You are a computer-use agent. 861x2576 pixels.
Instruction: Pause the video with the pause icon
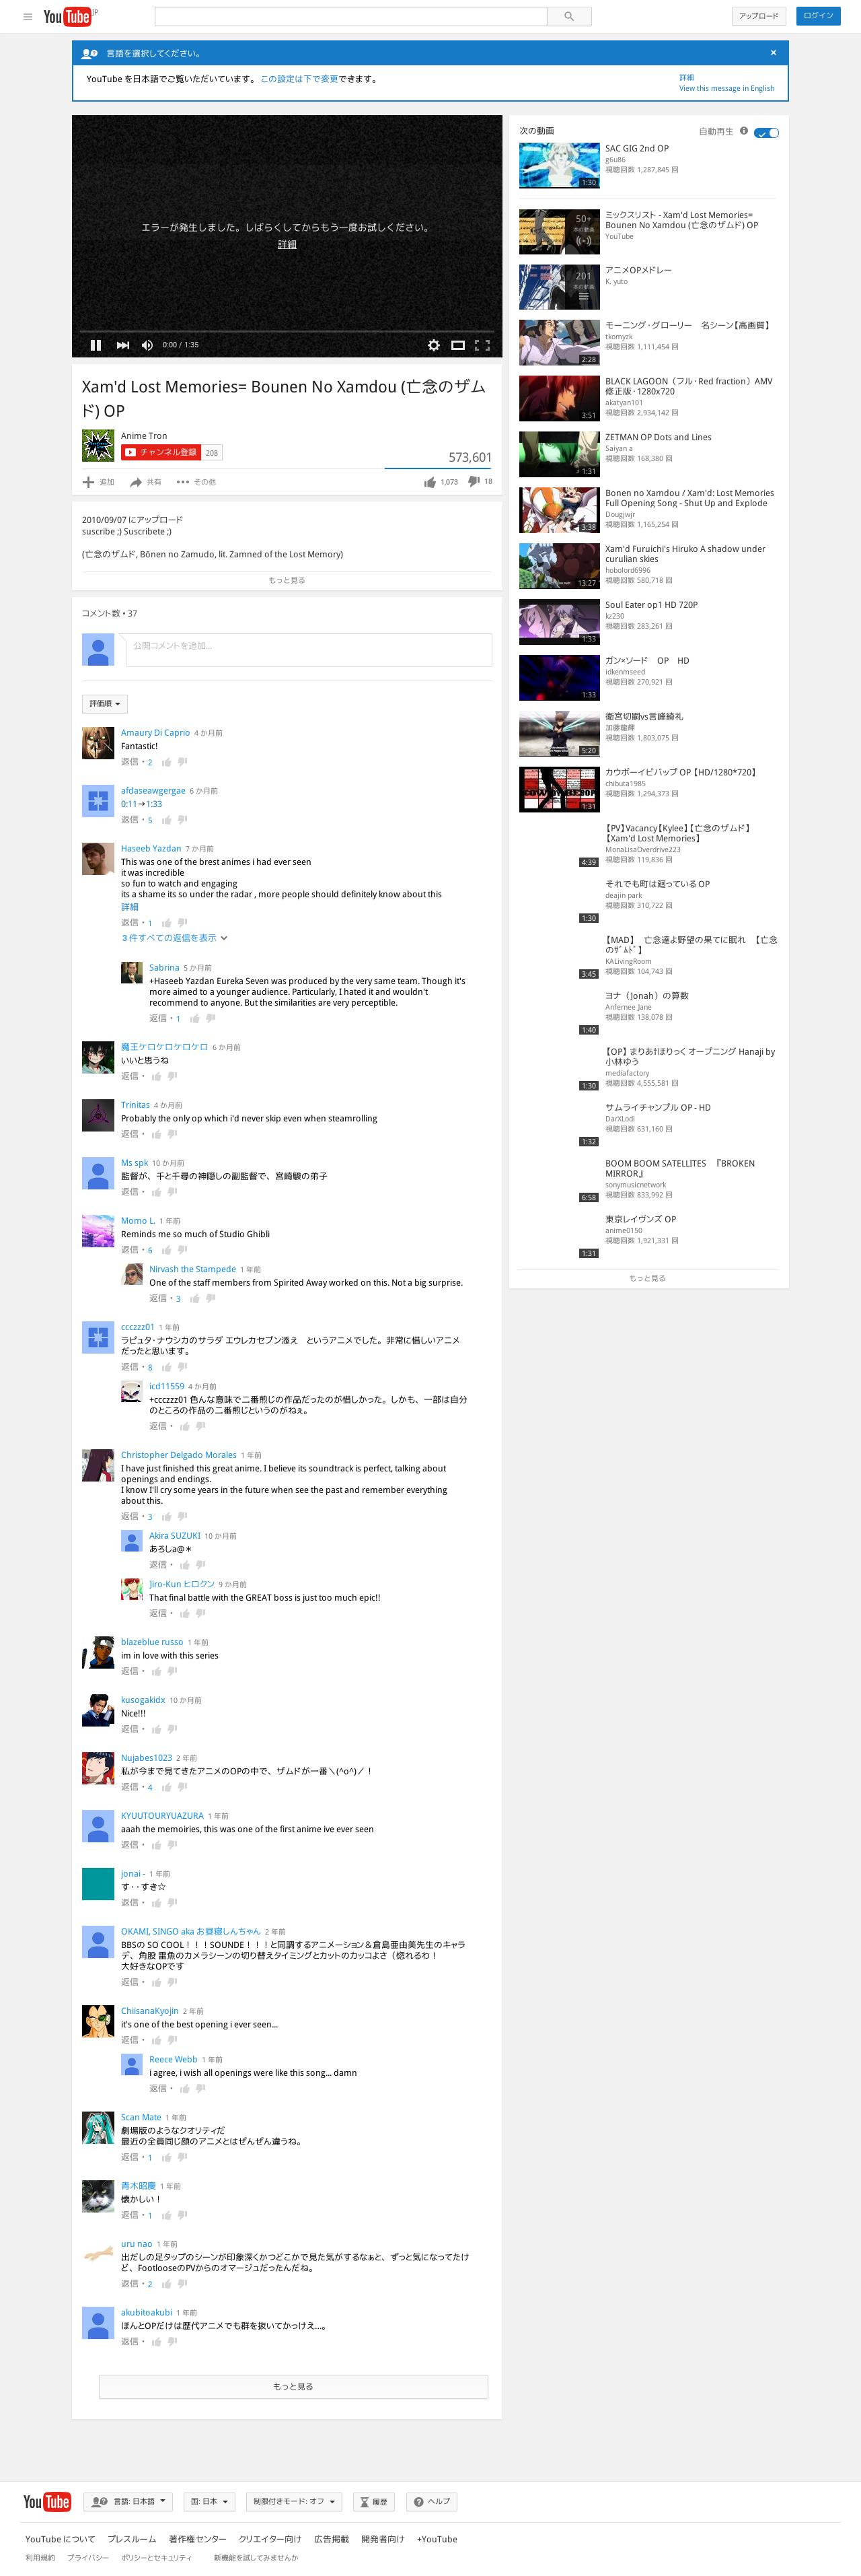[x=96, y=345]
